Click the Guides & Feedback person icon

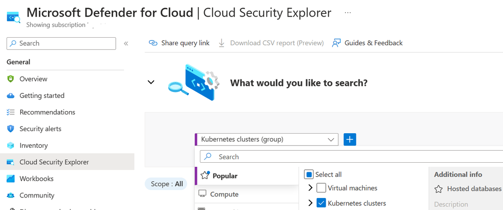[x=336, y=43]
